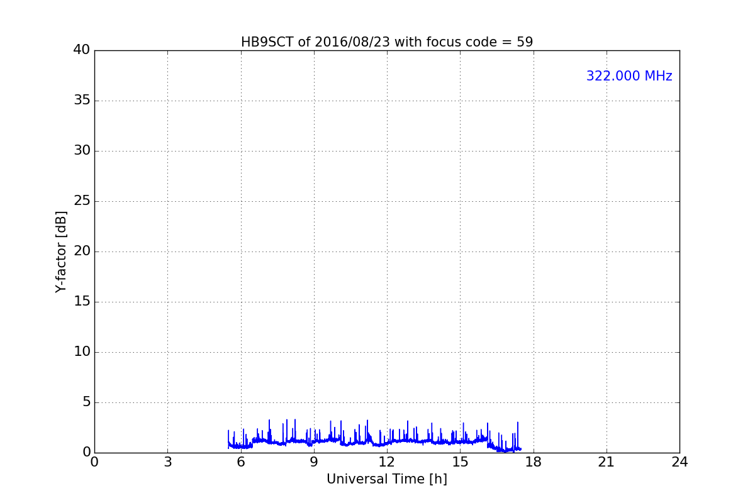Click y-axis tick label 20

click(x=82, y=251)
